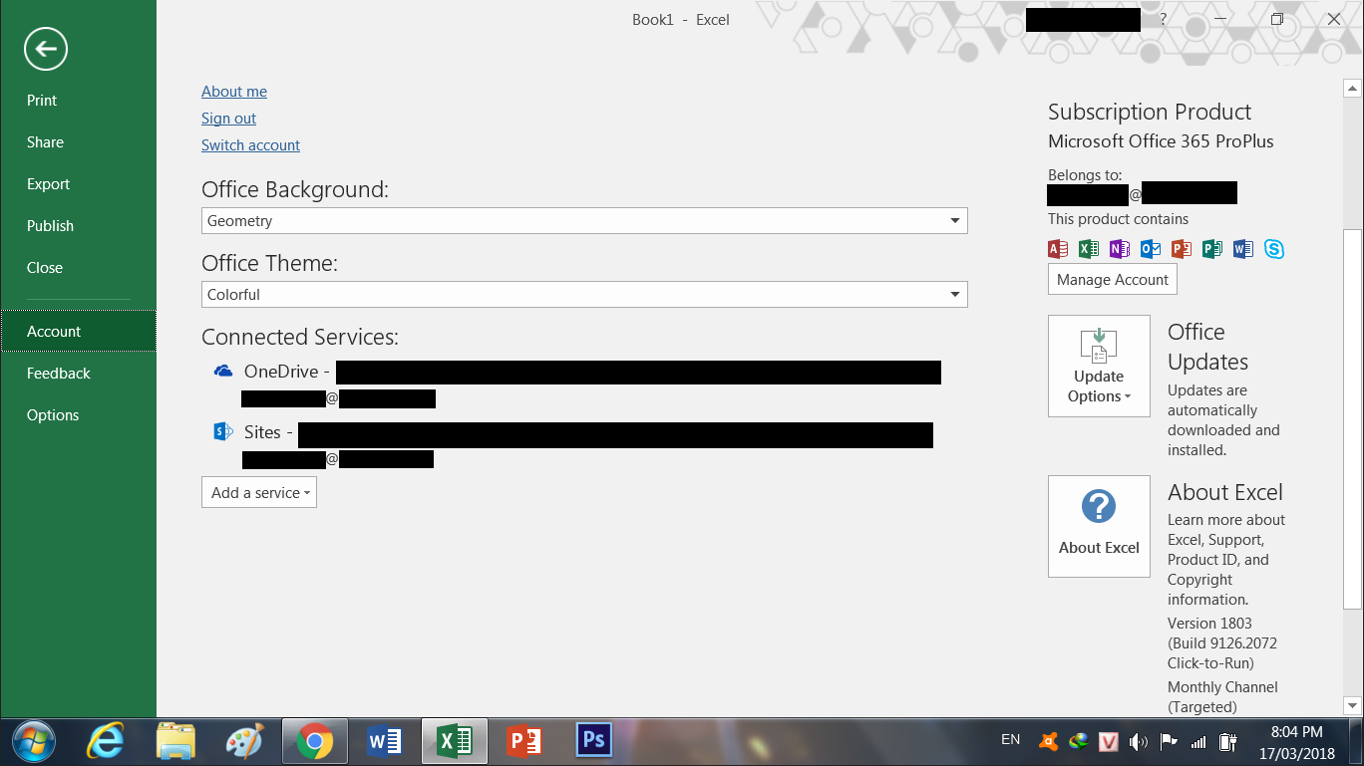Click the Sign out link
Viewport: 1364px width, 766px height.
(228, 119)
